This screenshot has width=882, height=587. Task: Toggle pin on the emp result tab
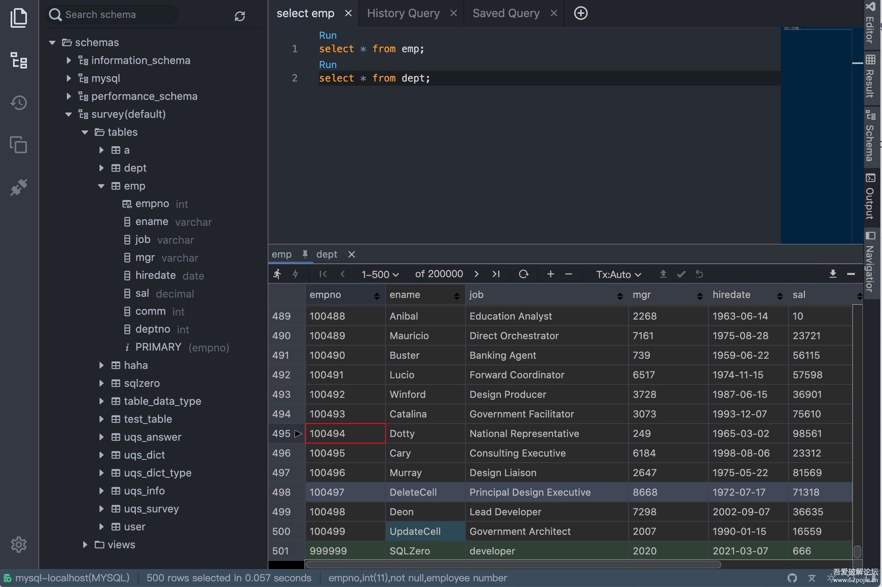[x=305, y=254]
